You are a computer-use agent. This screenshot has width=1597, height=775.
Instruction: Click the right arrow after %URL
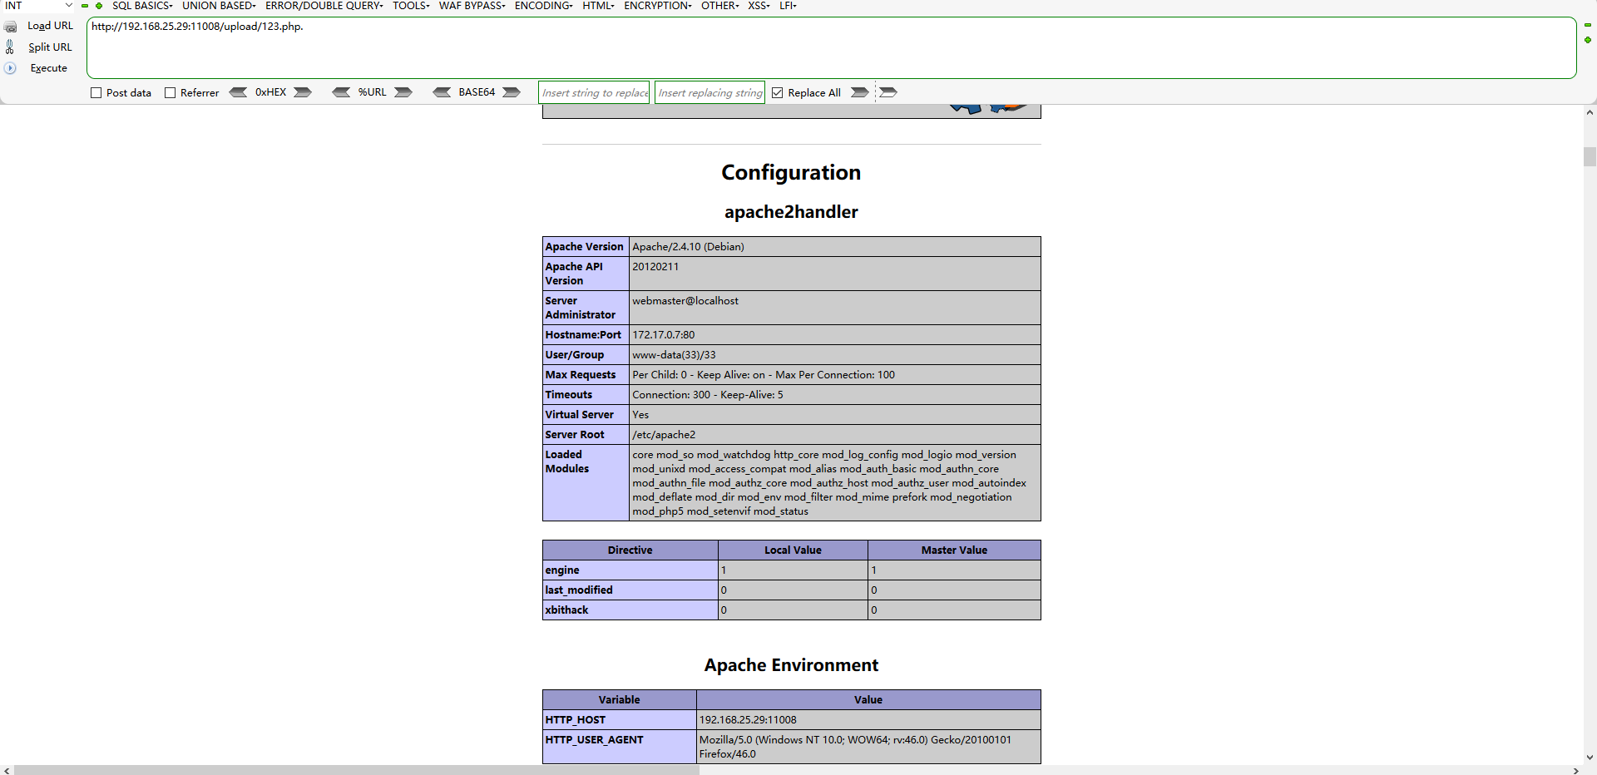tap(403, 92)
